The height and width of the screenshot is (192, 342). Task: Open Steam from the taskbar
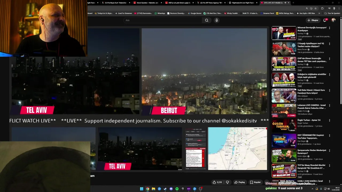[x=165, y=189]
